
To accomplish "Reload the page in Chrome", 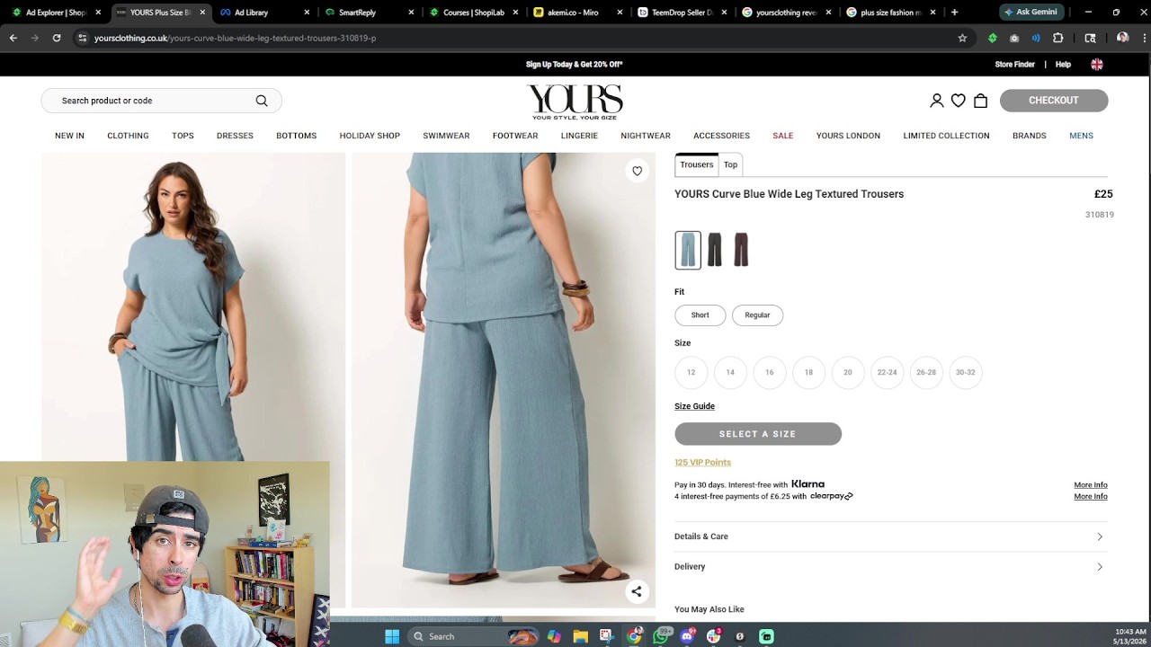I will (57, 38).
